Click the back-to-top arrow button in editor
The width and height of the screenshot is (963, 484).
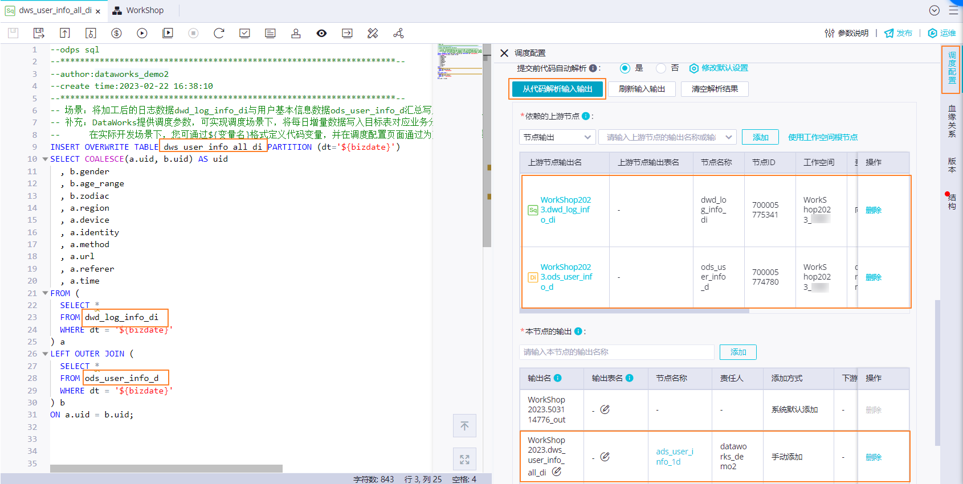pyautogui.click(x=464, y=426)
